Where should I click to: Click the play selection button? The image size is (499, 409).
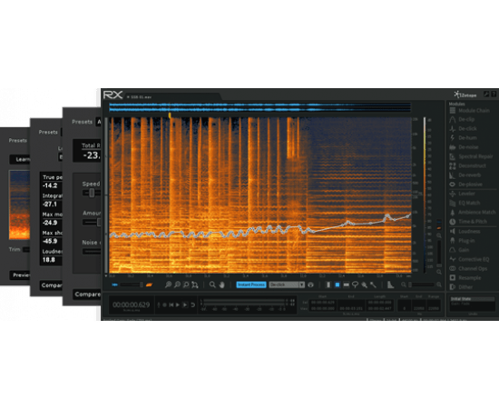[x=185, y=305]
